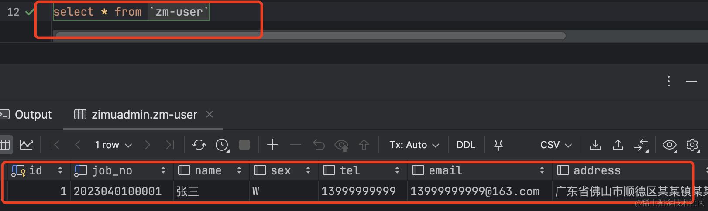The width and height of the screenshot is (708, 211).
Task: Close the zimuadmin.zm-user tab
Action: [210, 114]
